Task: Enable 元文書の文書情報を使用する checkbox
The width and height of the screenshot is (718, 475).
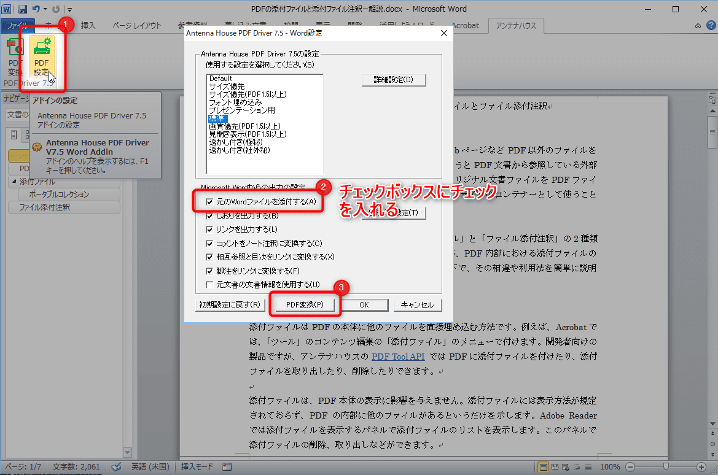Action: (x=210, y=285)
